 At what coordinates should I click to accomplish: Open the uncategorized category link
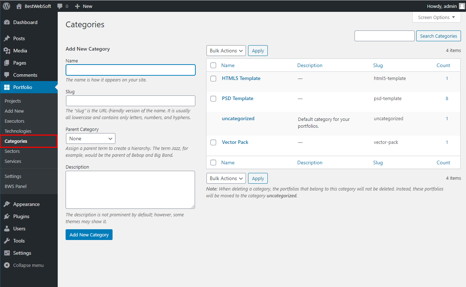click(x=238, y=118)
